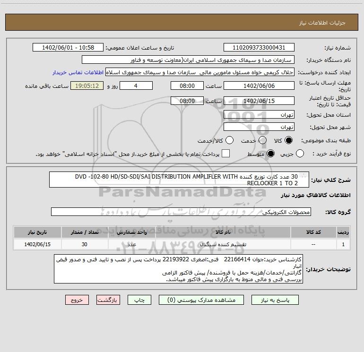Click the announcement date field 1402/06/01 - 10:58
This screenshot has width=364, height=352.
point(68,47)
